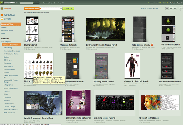The height and width of the screenshot is (125, 183).
Task: Open the Browse section icon
Action: pos(2,9)
